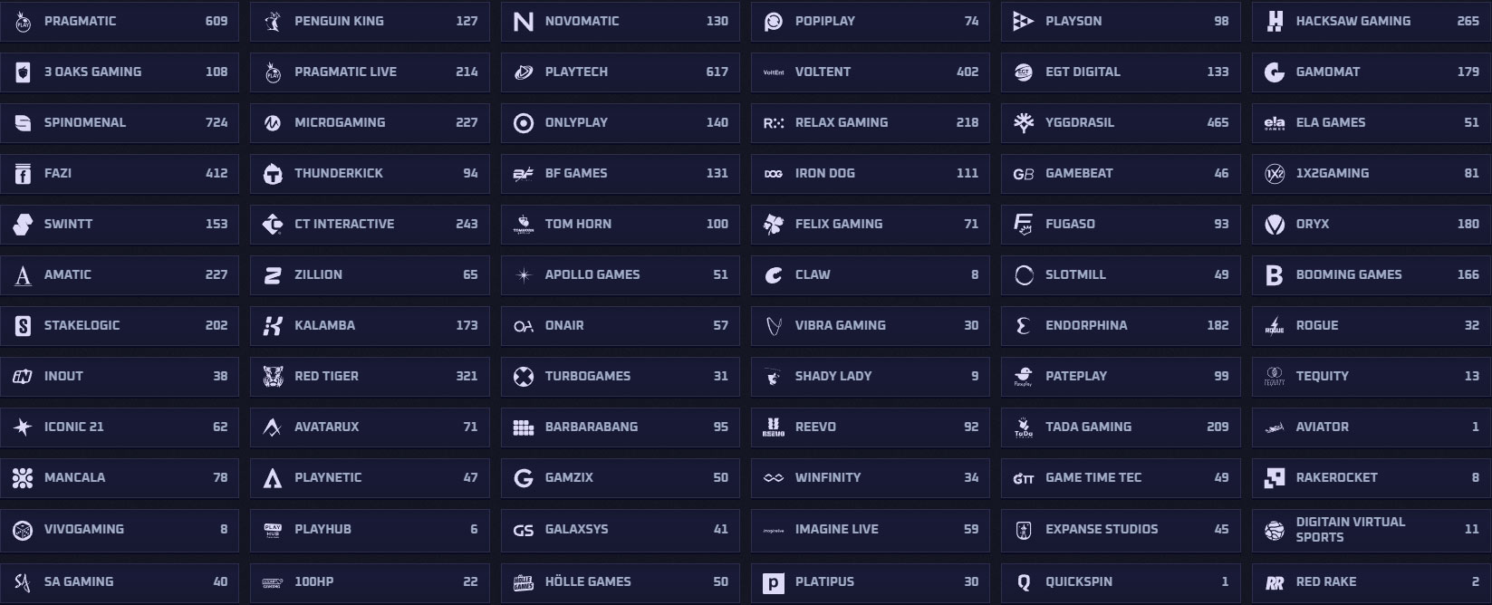Screen dimensions: 1492x605
Task: Click the Barbarabang grid logo icon
Action: coord(524,427)
